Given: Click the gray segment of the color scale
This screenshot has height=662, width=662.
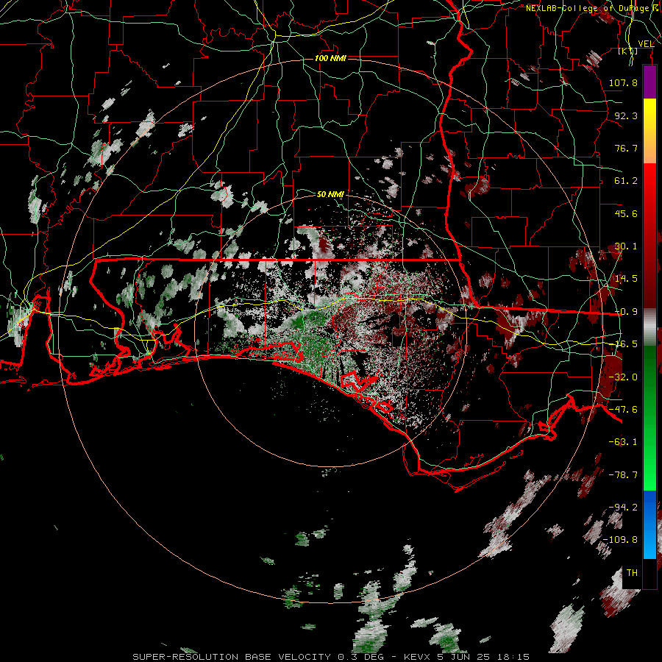Looking at the screenshot, I should tap(649, 327).
